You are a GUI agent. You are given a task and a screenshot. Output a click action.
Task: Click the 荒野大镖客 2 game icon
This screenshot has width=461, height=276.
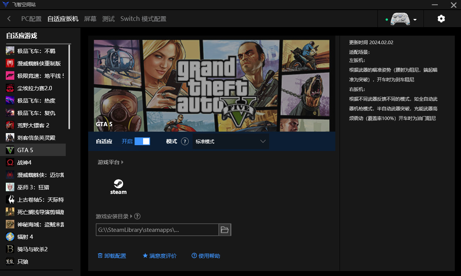pyautogui.click(x=10, y=125)
